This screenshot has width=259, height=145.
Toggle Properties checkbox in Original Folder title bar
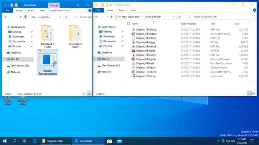coord(102,5)
